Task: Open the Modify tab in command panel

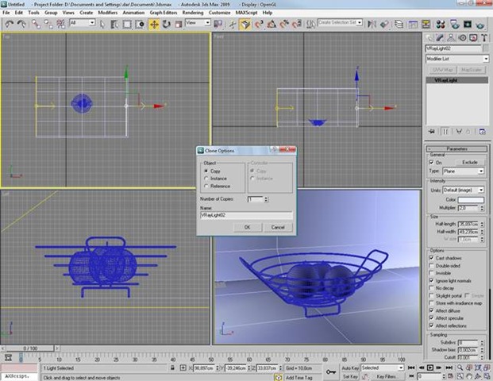Action: point(441,37)
